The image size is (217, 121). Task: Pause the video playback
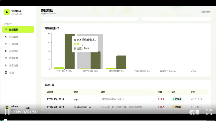click(7, 112)
